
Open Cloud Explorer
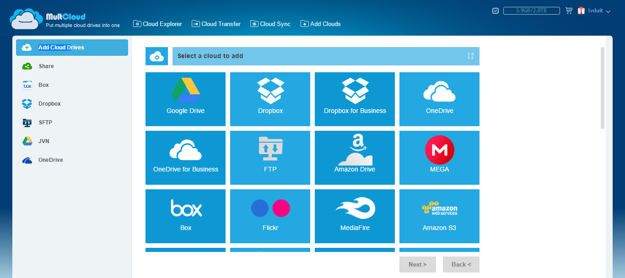(x=157, y=24)
